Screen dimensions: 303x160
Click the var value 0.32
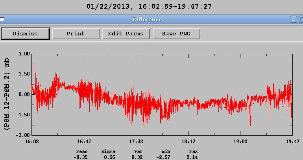pos(137,157)
